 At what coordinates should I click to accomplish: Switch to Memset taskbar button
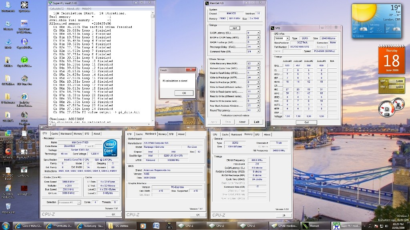(x=315, y=226)
